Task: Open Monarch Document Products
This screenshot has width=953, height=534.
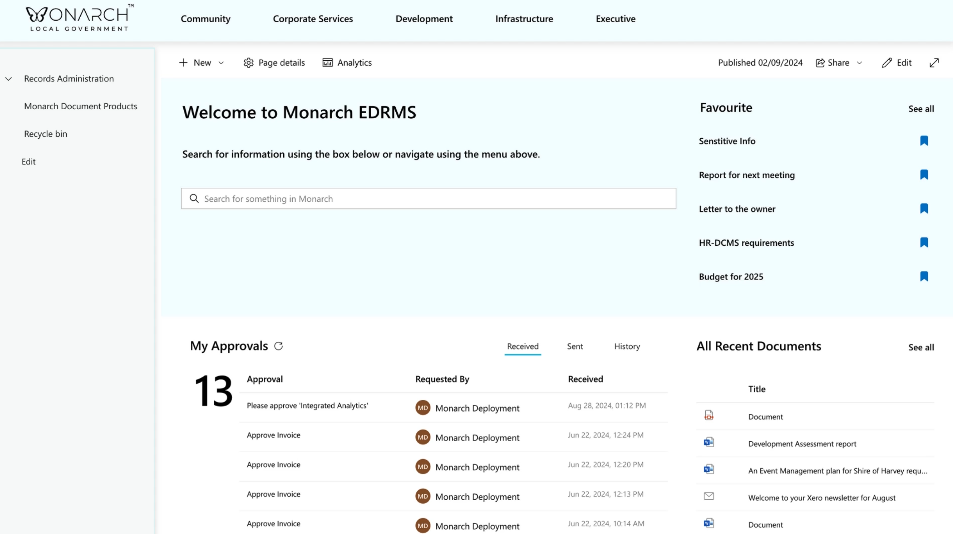Action: click(x=81, y=106)
